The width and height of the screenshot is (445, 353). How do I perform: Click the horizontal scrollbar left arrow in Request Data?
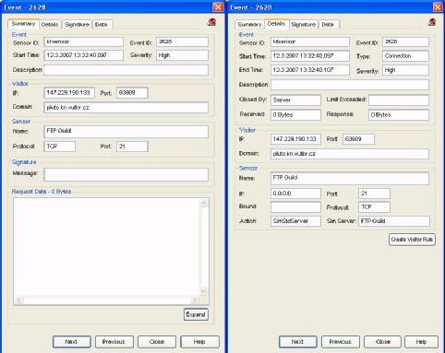click(18, 300)
